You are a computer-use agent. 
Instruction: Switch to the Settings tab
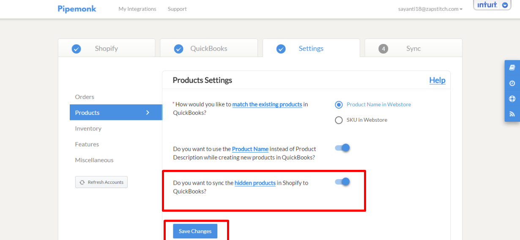pyautogui.click(x=311, y=48)
